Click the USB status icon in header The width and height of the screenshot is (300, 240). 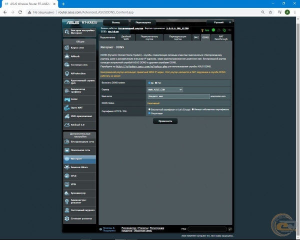(229, 30)
